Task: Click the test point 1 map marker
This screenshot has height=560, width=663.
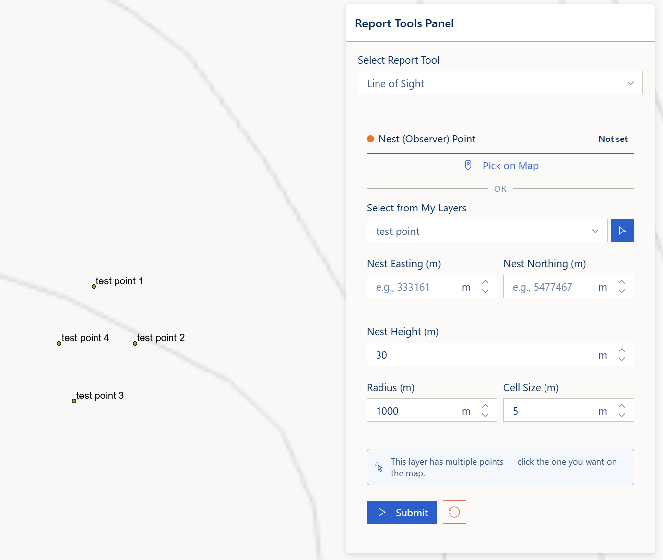Action: 94,286
